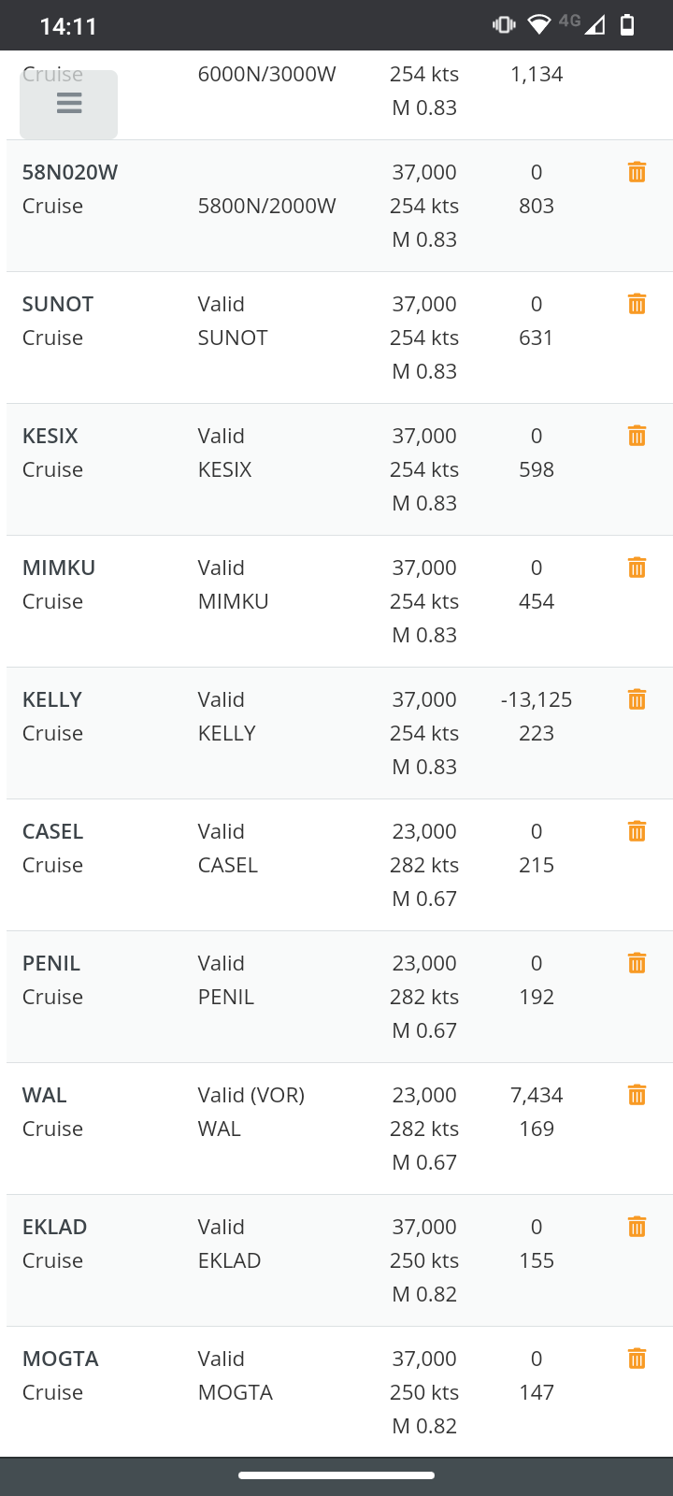Tap trash icon for MIMKU
This screenshot has width=673, height=1496.
coord(637,568)
